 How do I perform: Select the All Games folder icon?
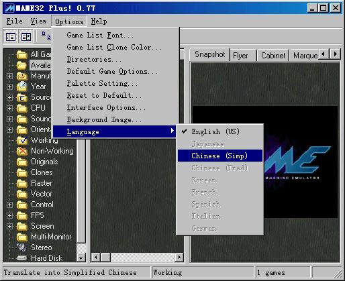pyautogui.click(x=22, y=54)
